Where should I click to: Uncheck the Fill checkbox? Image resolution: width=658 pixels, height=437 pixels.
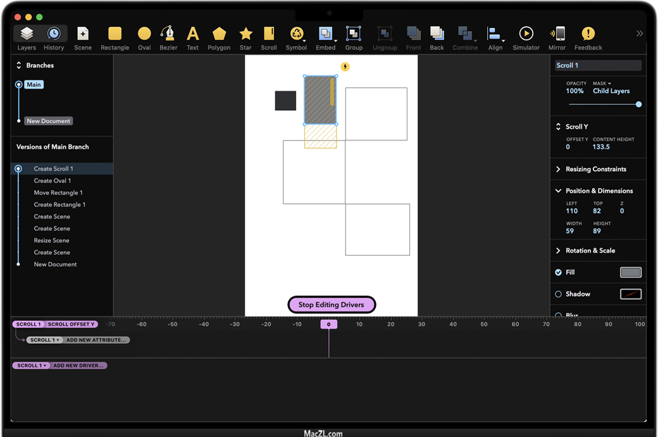coord(558,272)
